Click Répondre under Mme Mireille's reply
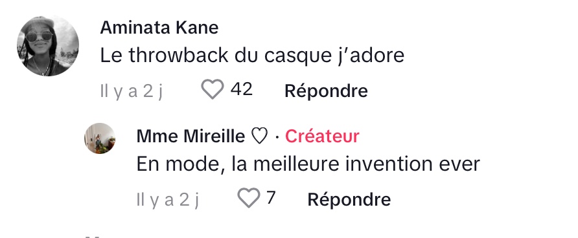 pos(349,199)
